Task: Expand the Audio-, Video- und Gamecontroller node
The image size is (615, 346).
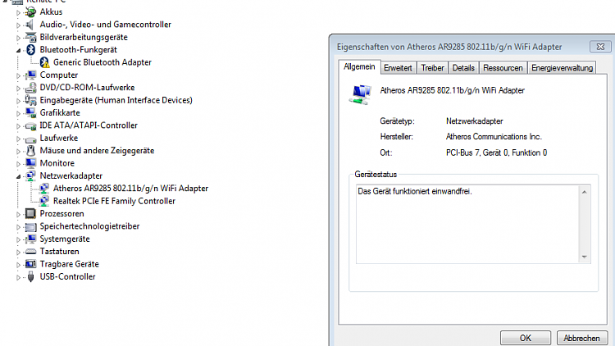Action: [18, 25]
